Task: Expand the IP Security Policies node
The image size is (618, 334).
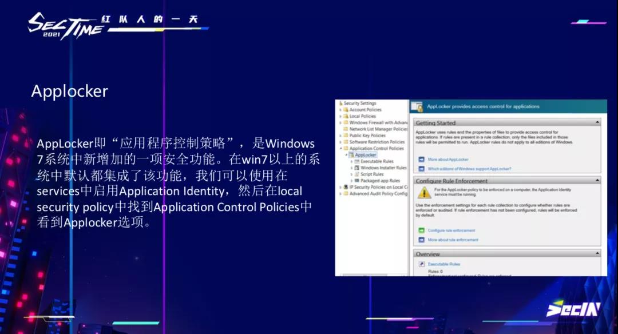Action: pyautogui.click(x=340, y=187)
